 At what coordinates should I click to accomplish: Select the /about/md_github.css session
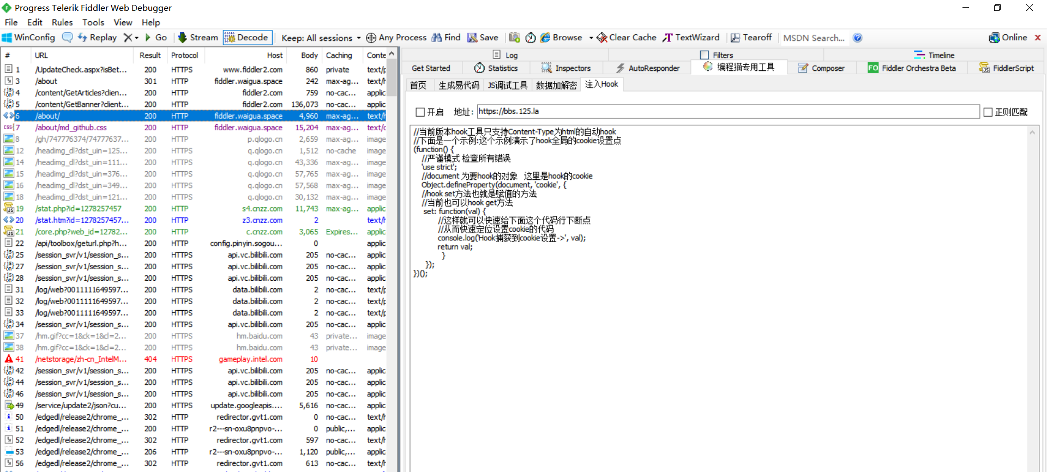[194, 128]
